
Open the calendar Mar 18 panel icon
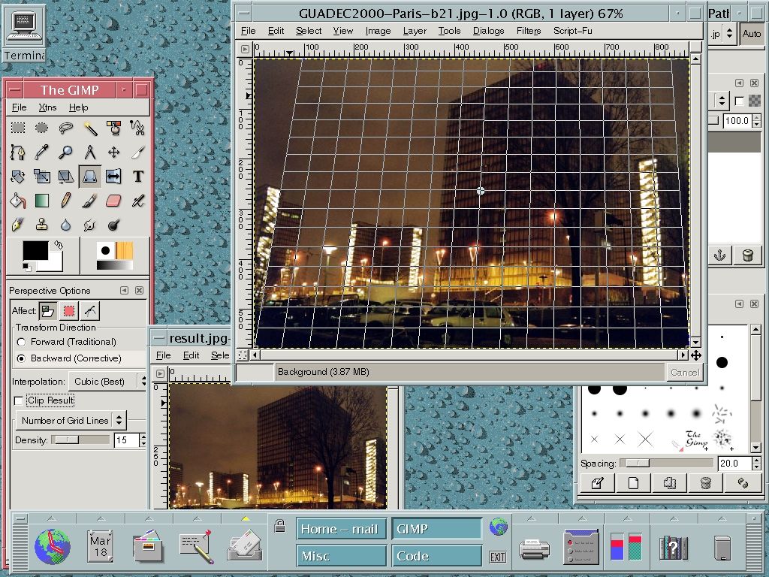(x=100, y=545)
